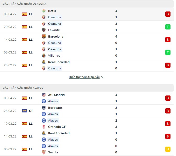This screenshot has width=176, height=156.
Task: Select the Alaves recent matches section header
Action: coord(23,88)
